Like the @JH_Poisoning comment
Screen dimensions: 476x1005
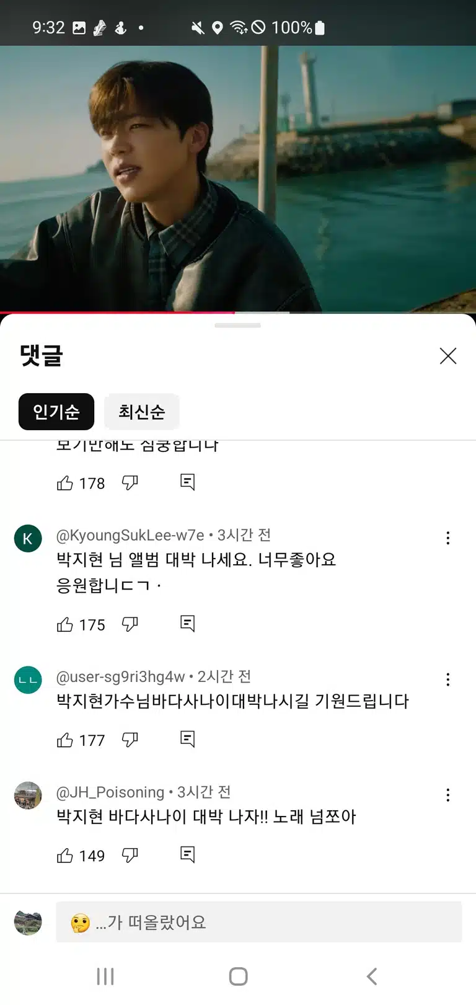pos(65,856)
